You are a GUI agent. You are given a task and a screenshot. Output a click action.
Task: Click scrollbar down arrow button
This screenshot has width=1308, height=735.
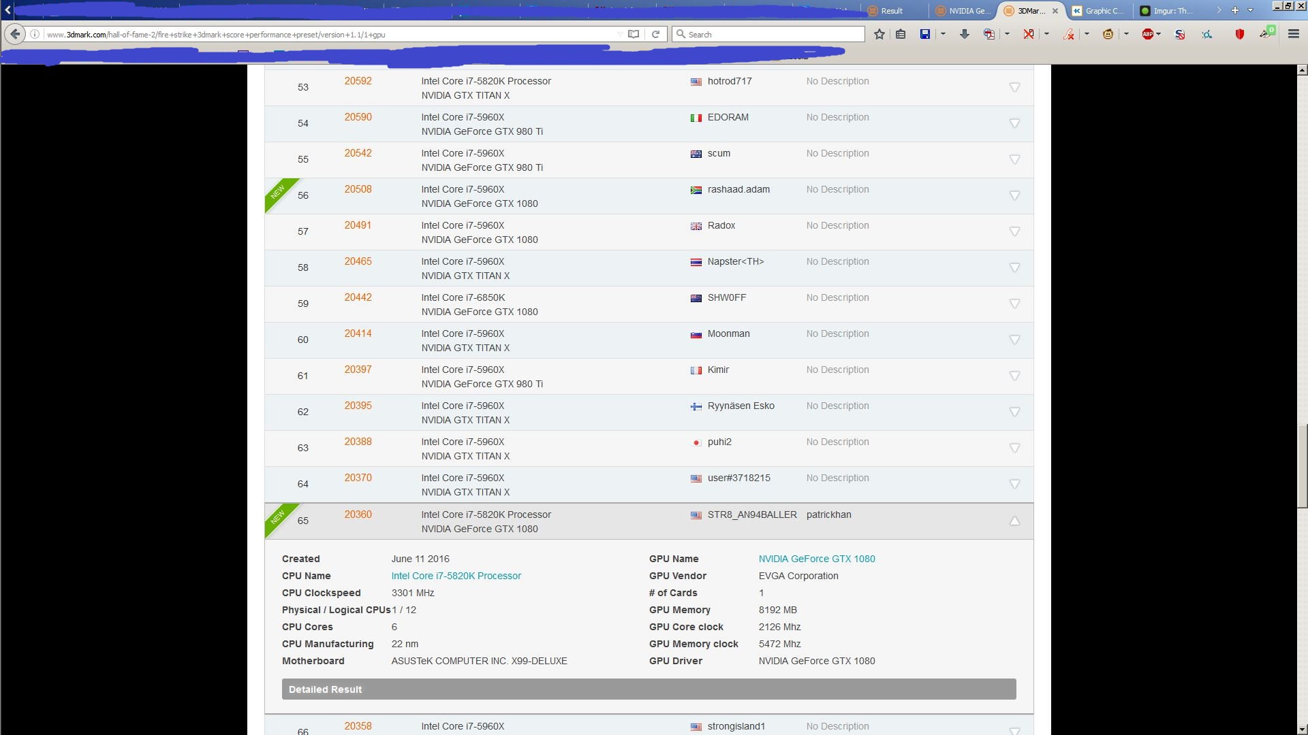point(1302,730)
